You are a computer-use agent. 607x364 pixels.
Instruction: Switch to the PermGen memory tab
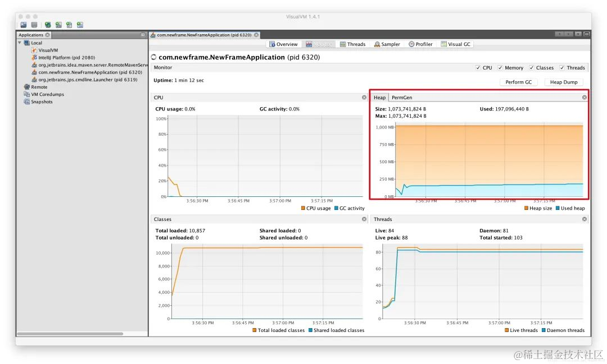click(x=402, y=98)
